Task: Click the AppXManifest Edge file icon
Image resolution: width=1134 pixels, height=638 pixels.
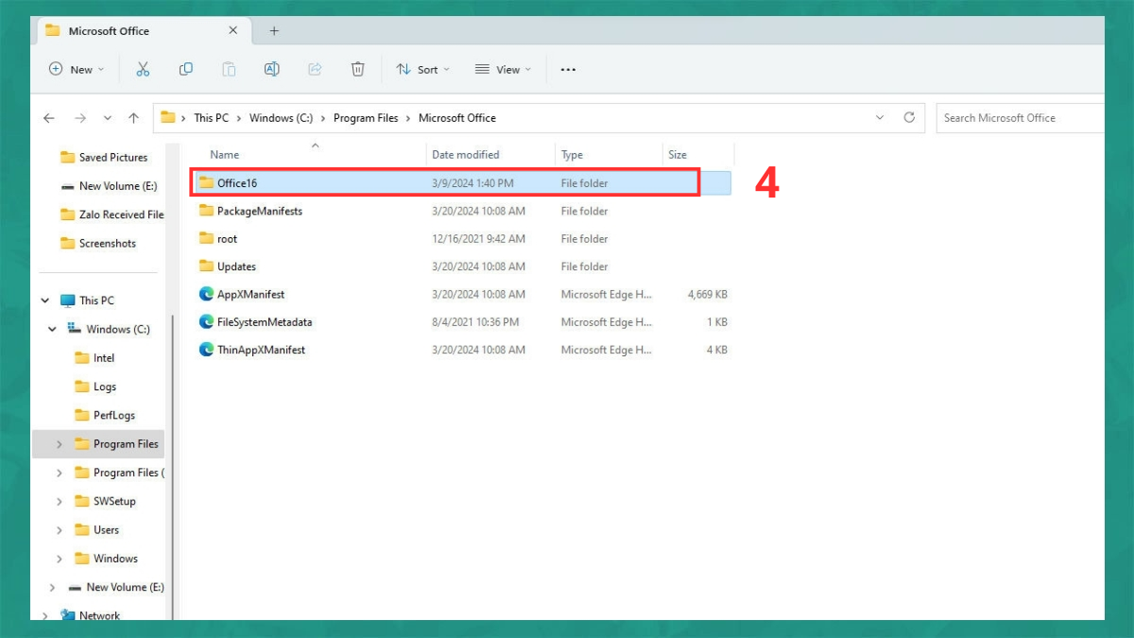Action: 206,294
